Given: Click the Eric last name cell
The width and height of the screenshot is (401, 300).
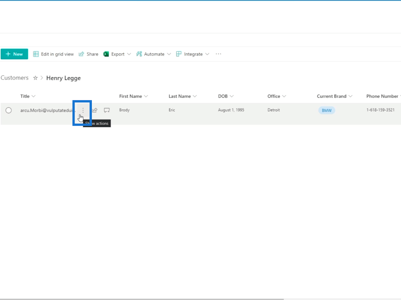Looking at the screenshot, I should coord(172,110).
